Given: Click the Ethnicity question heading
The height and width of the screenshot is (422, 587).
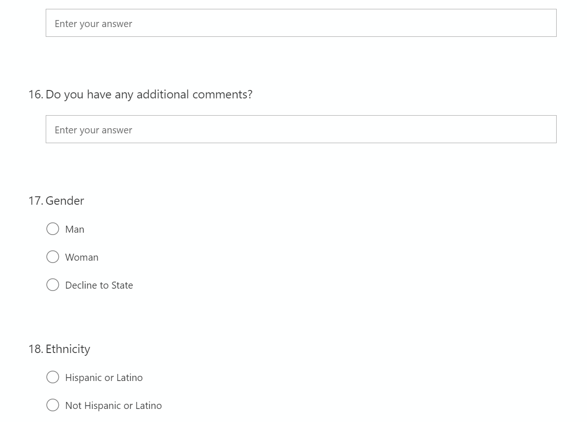Looking at the screenshot, I should click(x=68, y=349).
